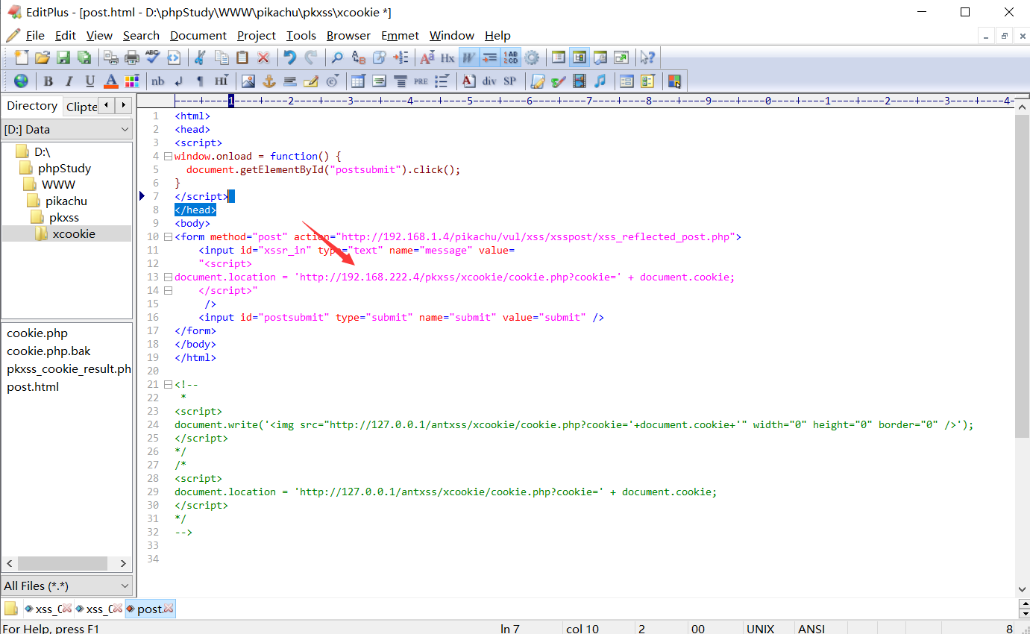This screenshot has width=1030, height=634.
Task: Toggle the Directory window panel button
Action: (x=580, y=57)
